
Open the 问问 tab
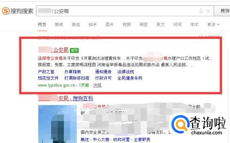click(x=177, y=25)
